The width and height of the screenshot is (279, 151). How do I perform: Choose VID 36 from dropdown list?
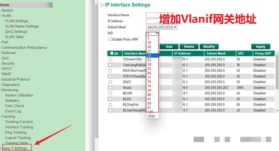[153, 86]
